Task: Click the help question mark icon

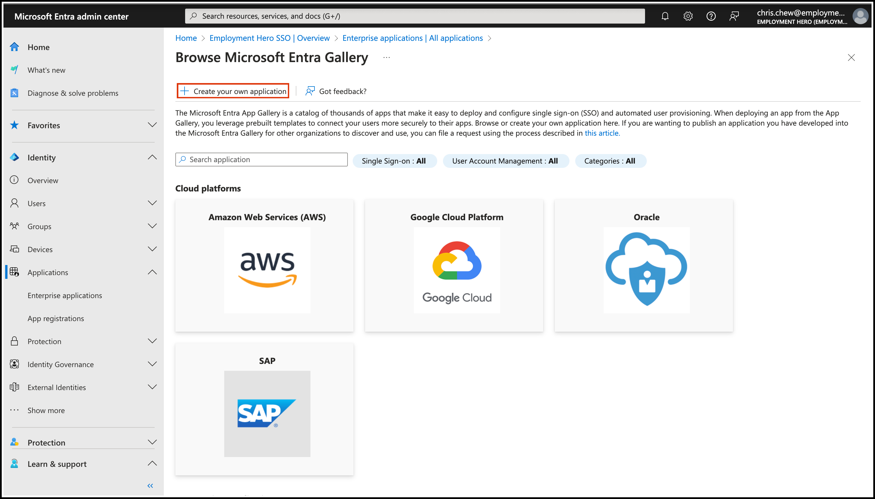Action: (711, 16)
